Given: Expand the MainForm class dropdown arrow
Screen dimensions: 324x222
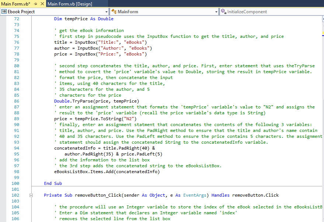Looking at the screenshot, I should pyautogui.click(x=216, y=12).
